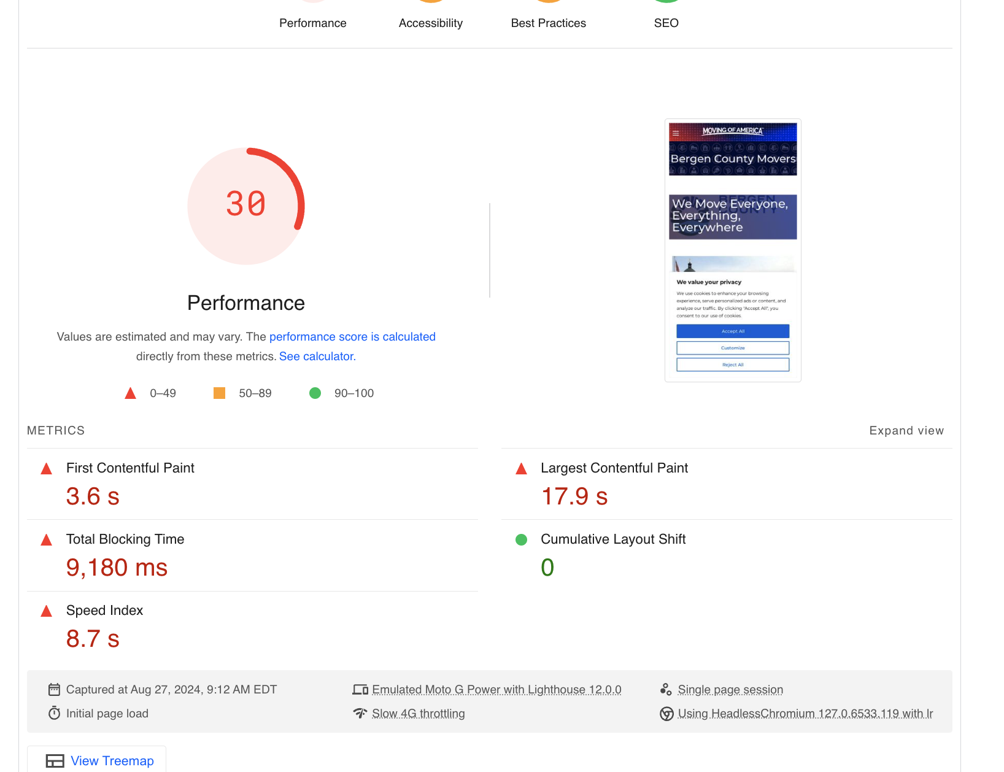
Task: Click the red triangle legend icon for 0–49
Action: pyautogui.click(x=130, y=393)
